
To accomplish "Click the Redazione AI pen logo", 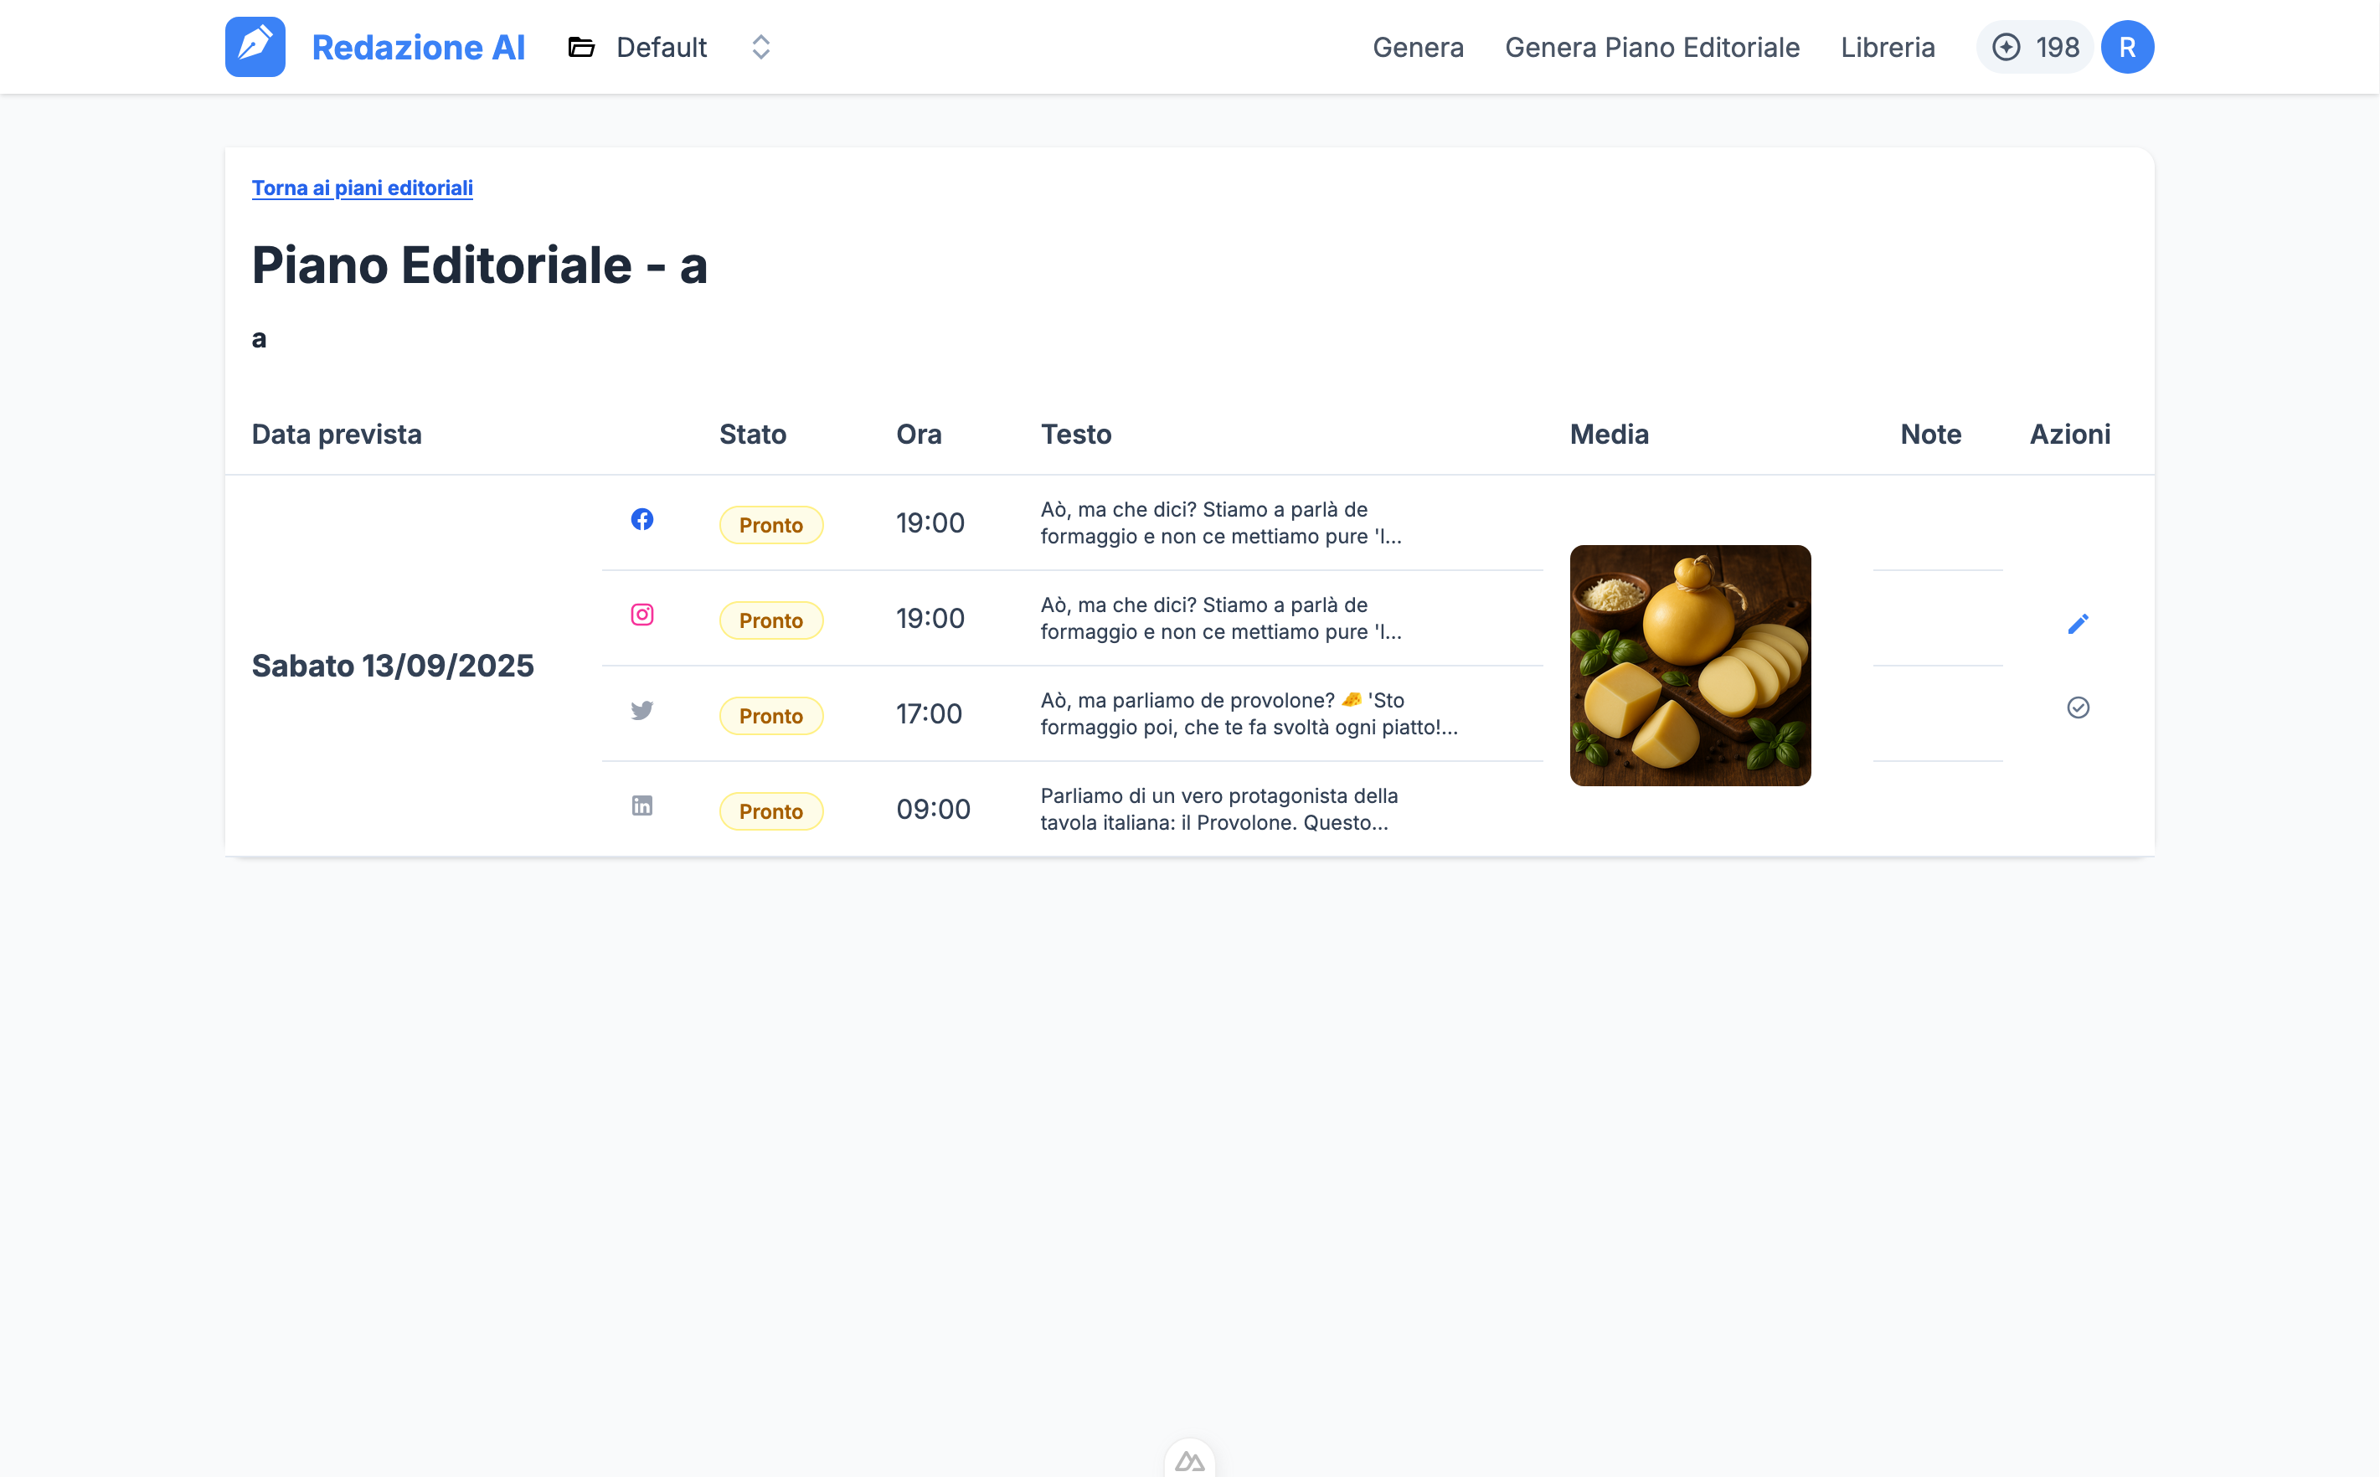I will click(255, 47).
